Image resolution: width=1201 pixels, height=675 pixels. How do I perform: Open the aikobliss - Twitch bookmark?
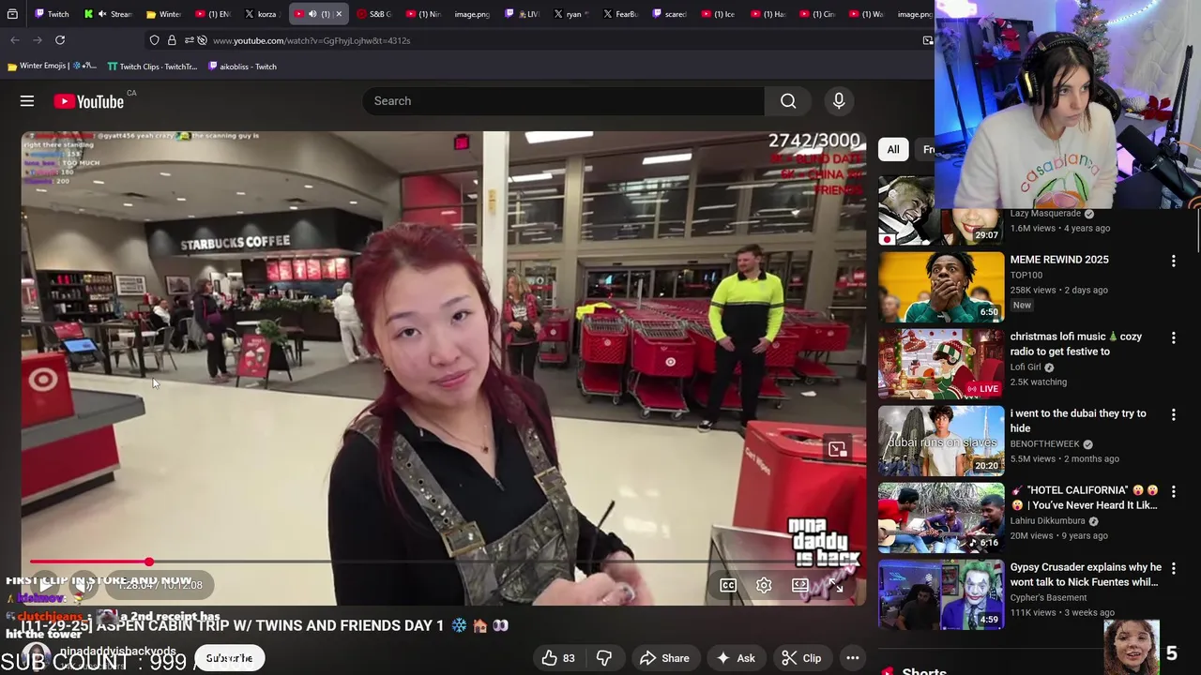click(242, 67)
